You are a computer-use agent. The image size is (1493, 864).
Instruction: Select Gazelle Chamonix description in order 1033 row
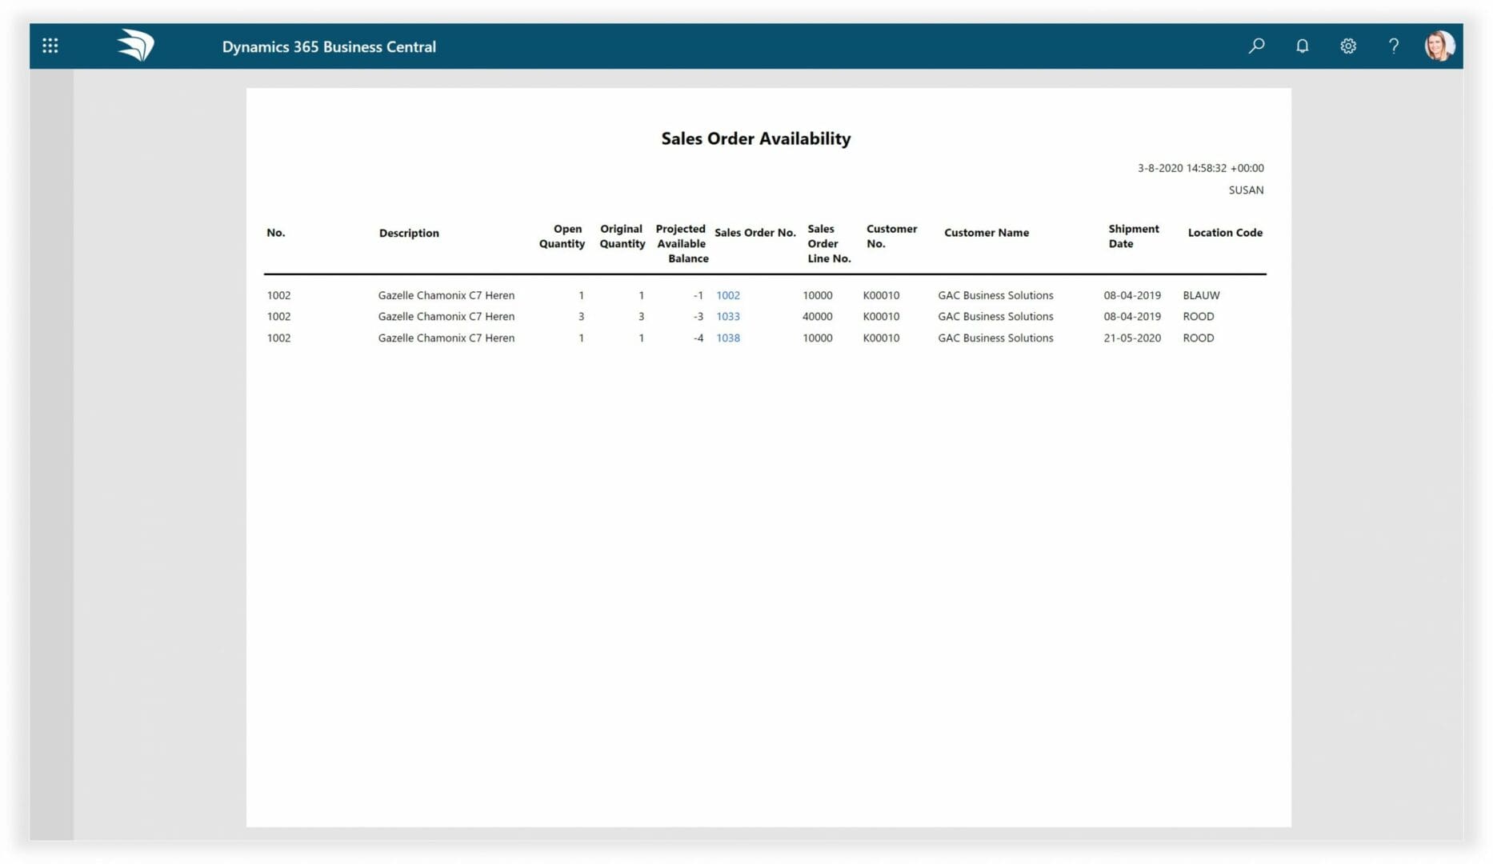tap(446, 316)
